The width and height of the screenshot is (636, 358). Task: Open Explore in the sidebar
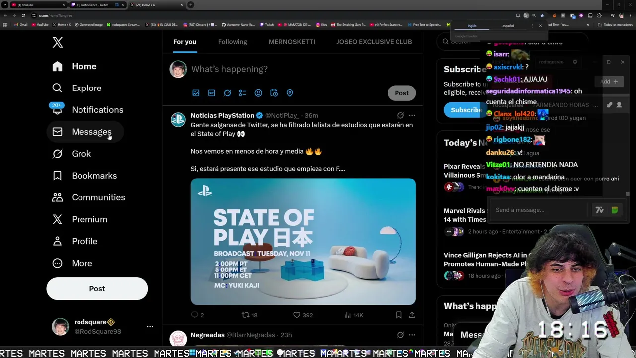click(x=77, y=88)
